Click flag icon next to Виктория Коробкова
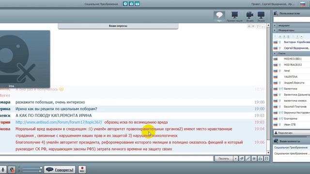The width and height of the screenshot is (310, 174). pos(276,42)
